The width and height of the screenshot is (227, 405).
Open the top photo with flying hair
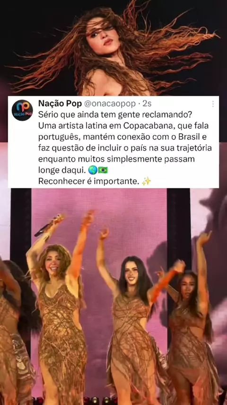(113, 48)
